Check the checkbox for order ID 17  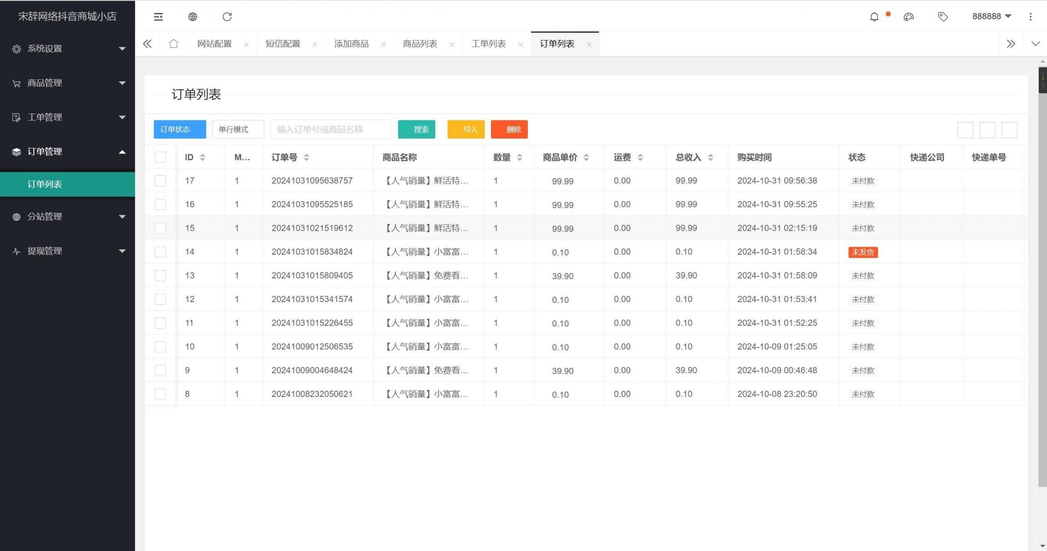160,180
